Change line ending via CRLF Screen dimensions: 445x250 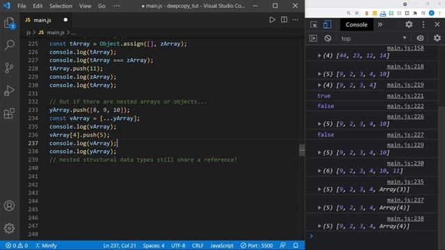pos(197,245)
